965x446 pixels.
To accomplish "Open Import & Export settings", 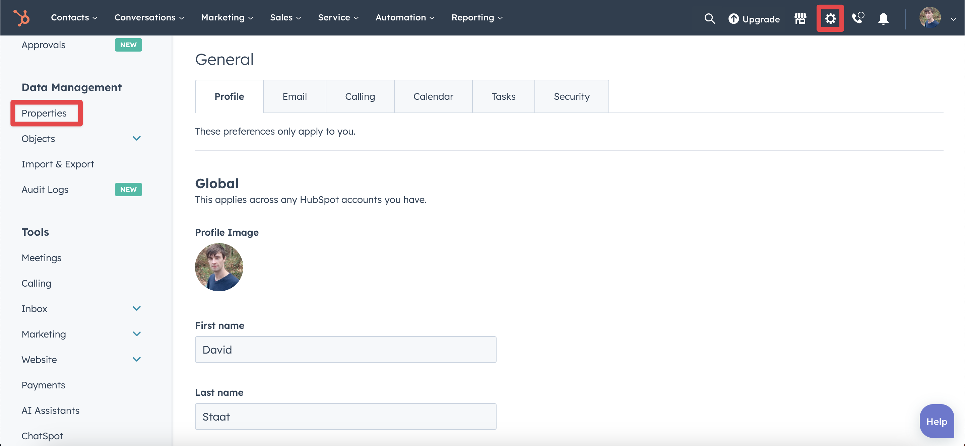I will [58, 164].
